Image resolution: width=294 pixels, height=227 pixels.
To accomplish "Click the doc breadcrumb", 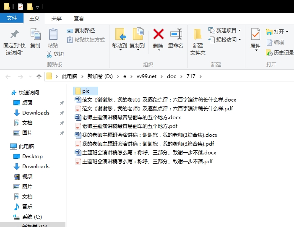I will 172,76.
